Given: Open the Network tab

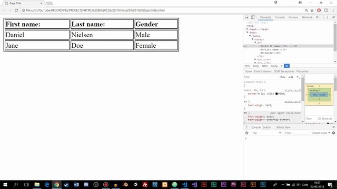Looking at the screenshot, I should (307, 17).
